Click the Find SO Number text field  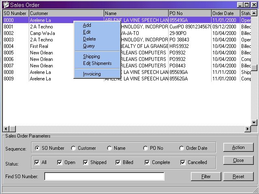click(104, 177)
